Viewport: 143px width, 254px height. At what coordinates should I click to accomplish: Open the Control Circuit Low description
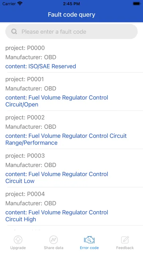pos(57,177)
